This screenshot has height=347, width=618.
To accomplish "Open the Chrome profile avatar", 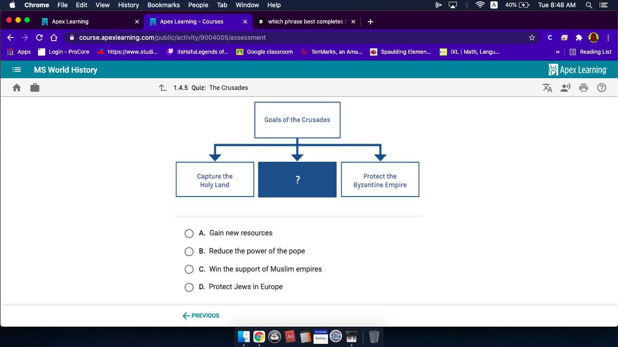I will [594, 38].
